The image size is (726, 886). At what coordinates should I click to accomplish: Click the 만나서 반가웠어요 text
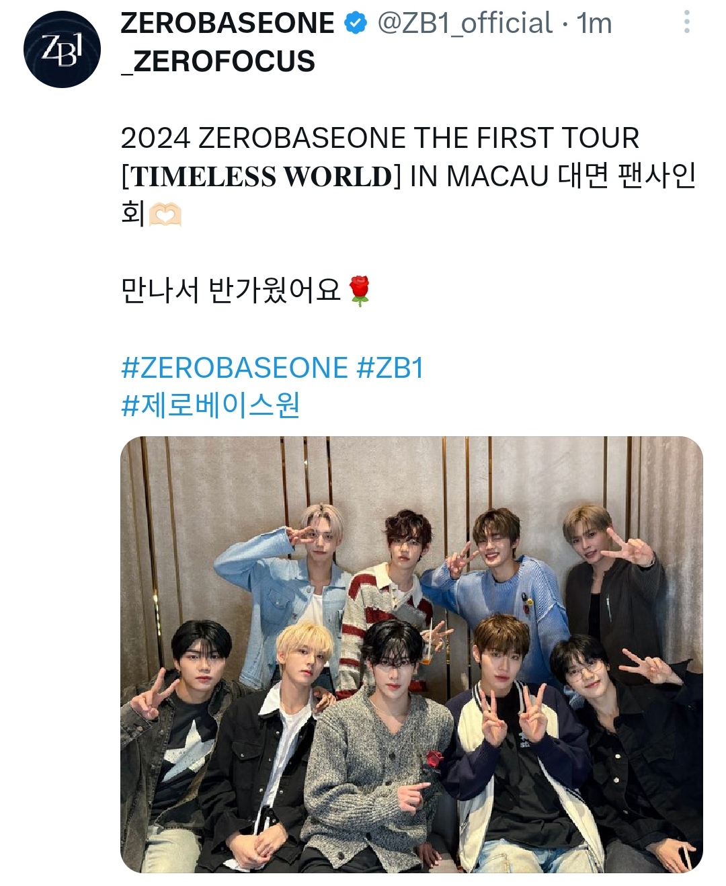231,290
